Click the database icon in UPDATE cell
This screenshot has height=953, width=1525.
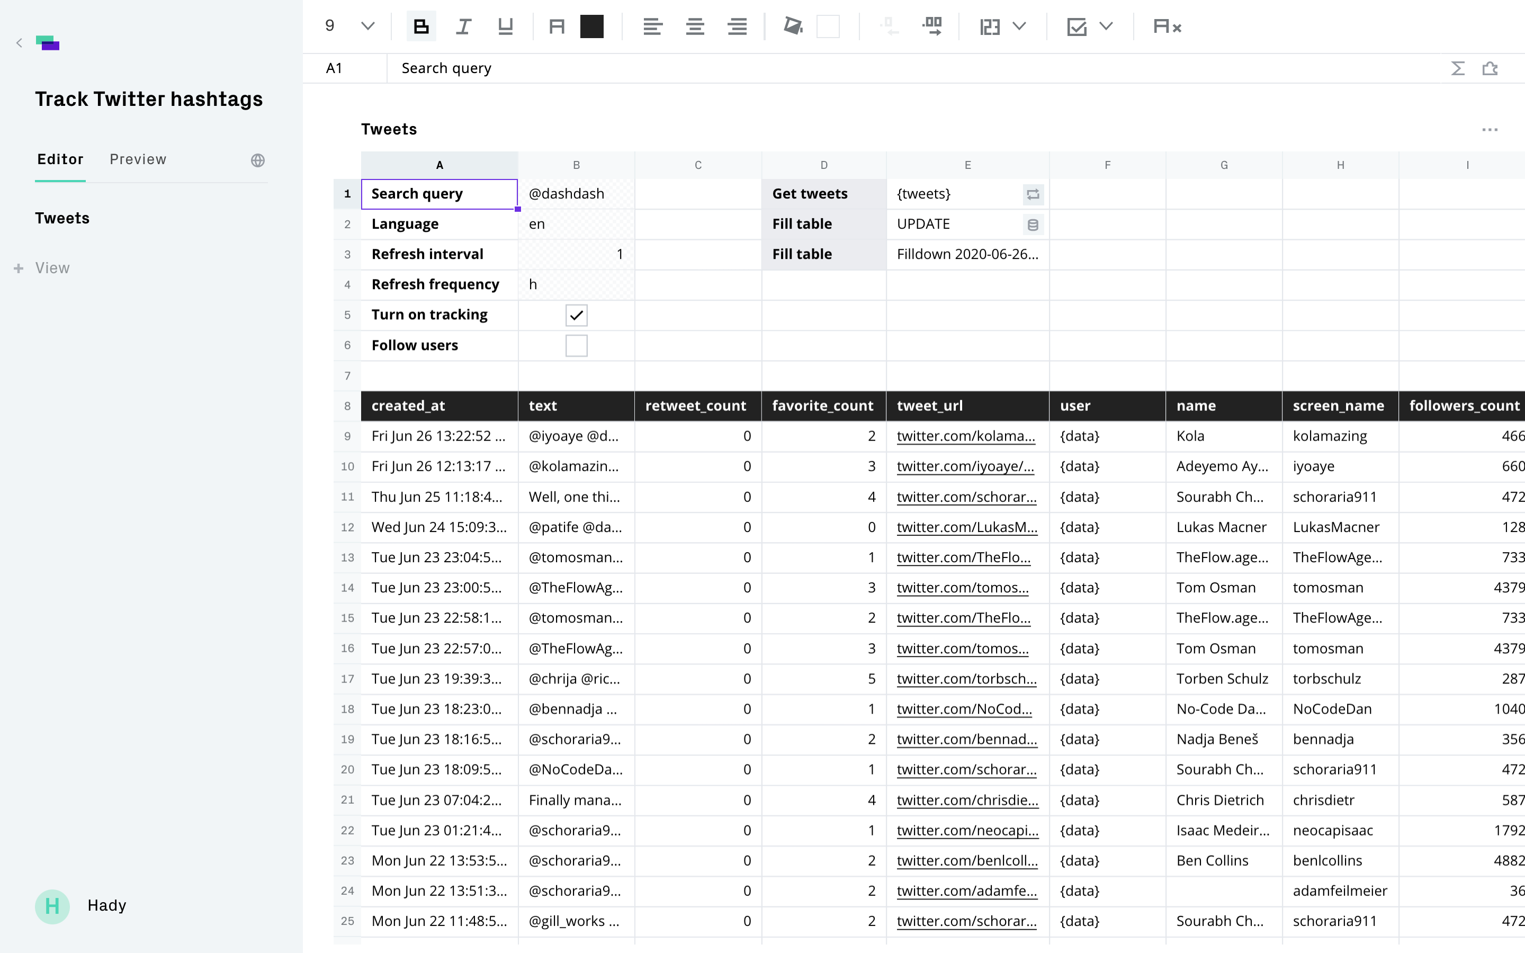[1033, 224]
